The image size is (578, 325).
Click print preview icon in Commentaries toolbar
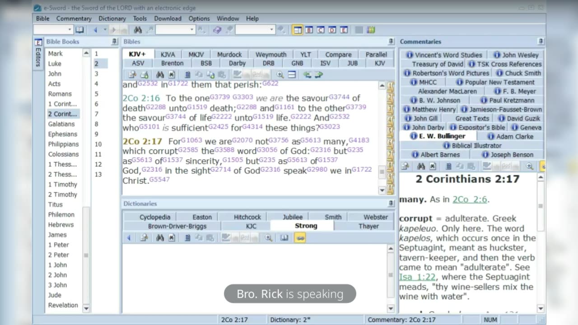[x=405, y=166]
